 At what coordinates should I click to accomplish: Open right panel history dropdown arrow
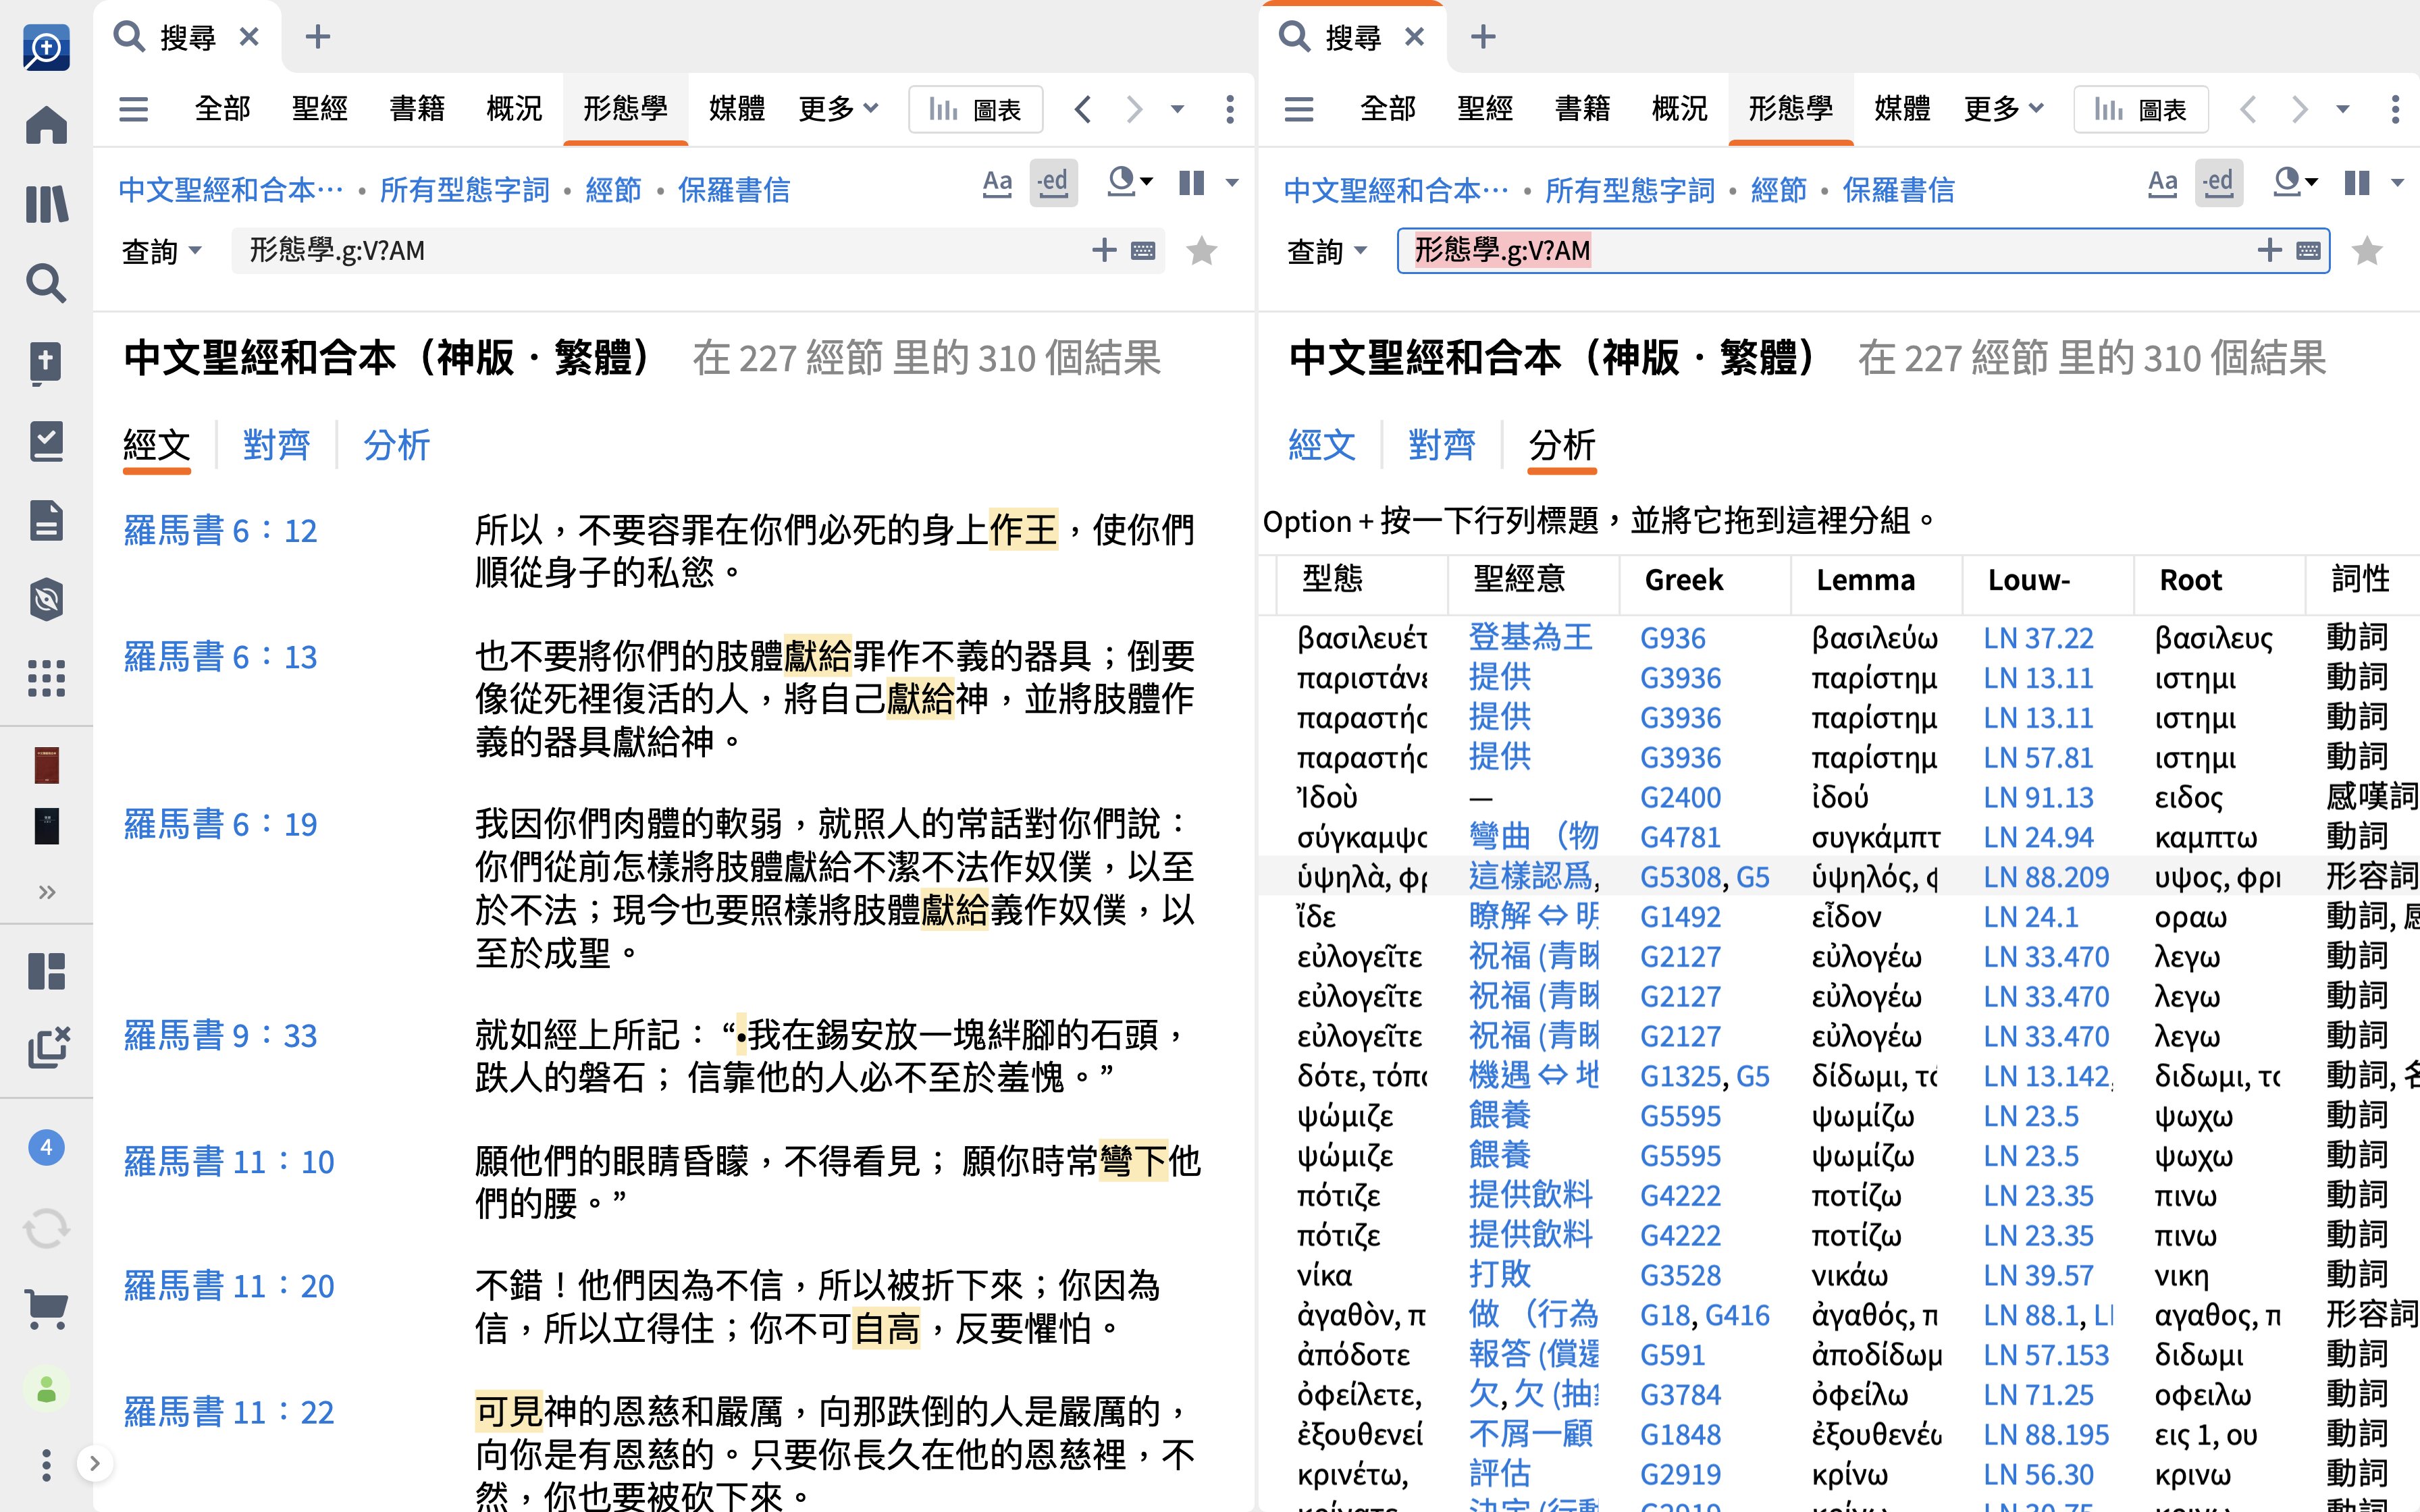(x=2342, y=109)
